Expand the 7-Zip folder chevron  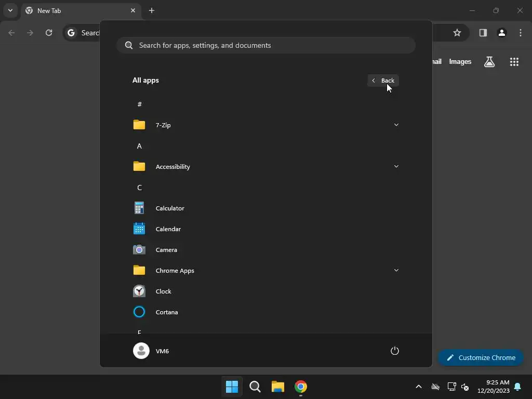[396, 125]
